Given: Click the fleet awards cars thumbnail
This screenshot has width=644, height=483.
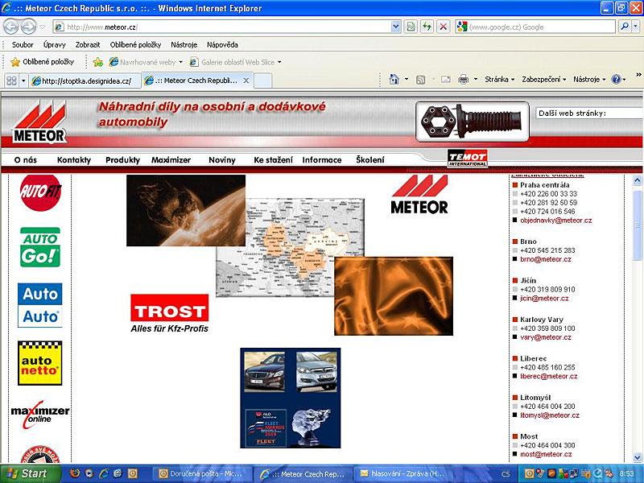Looking at the screenshot, I should click(291, 398).
